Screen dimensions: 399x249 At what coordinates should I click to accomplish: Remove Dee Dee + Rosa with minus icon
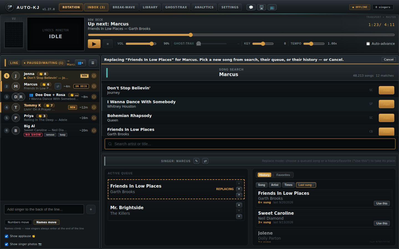tap(94, 97)
